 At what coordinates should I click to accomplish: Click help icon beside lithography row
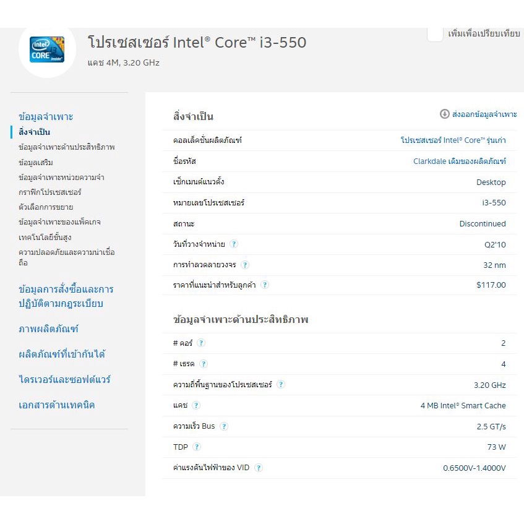[x=245, y=265]
